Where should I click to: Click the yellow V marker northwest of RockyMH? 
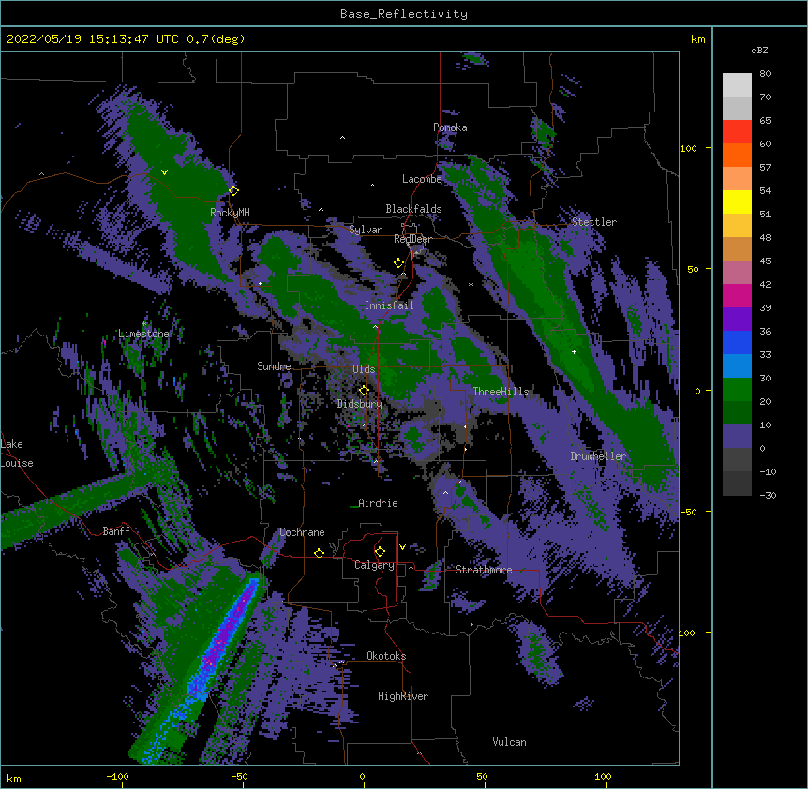click(x=164, y=172)
